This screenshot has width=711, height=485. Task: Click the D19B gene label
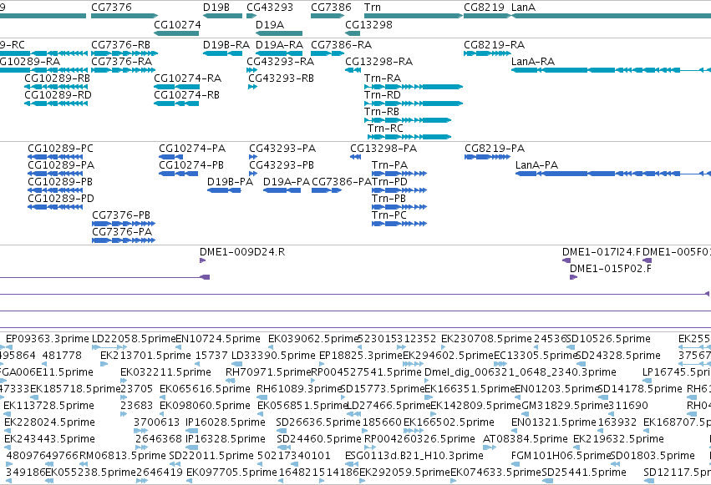coord(216,8)
